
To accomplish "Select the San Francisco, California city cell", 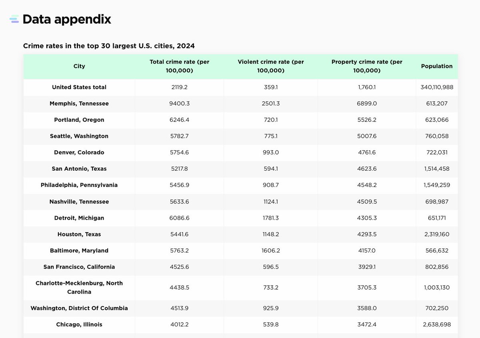I will point(79,267).
